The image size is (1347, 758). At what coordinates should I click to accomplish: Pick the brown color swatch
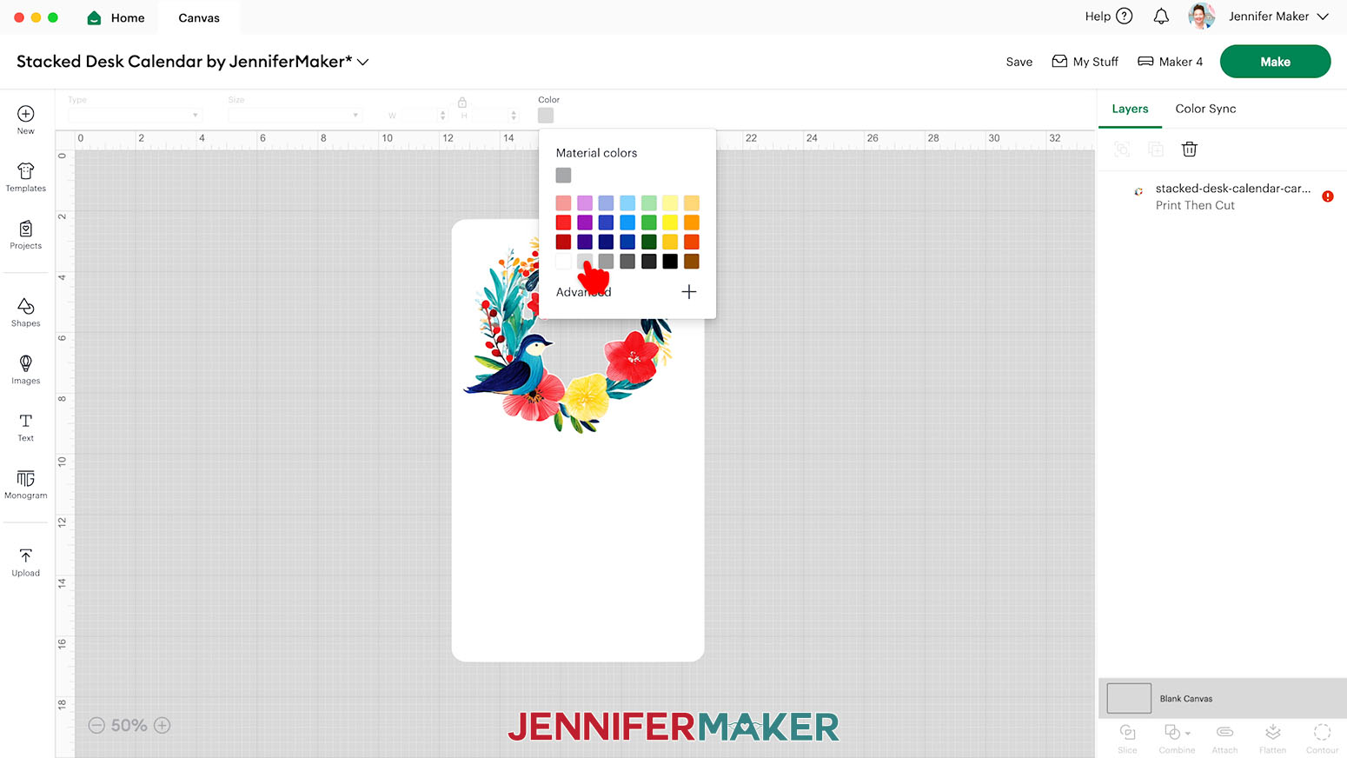692,262
